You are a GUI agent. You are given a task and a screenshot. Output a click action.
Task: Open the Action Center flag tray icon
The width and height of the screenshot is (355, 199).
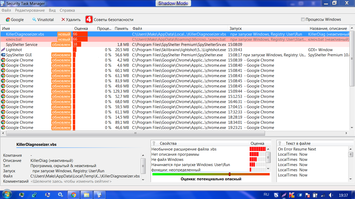point(307,195)
